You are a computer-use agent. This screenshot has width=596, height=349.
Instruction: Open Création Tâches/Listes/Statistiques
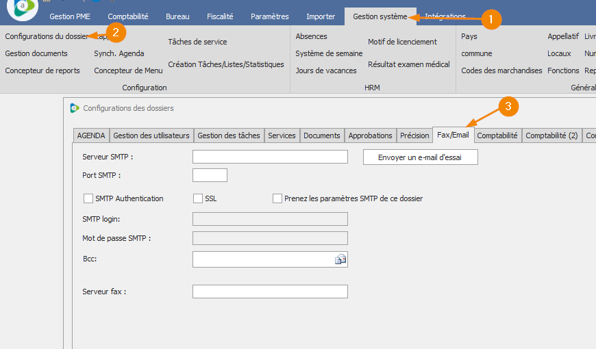click(x=226, y=64)
